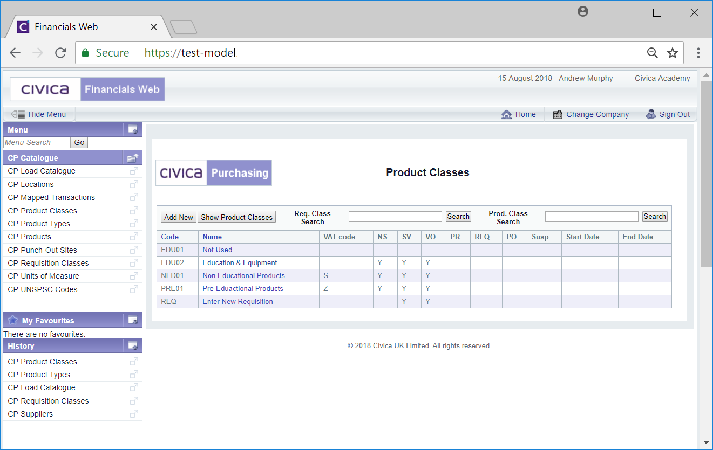The image size is (713, 450).
Task: Click pop-out icon beside History CP Load Catalogue
Action: point(134,387)
